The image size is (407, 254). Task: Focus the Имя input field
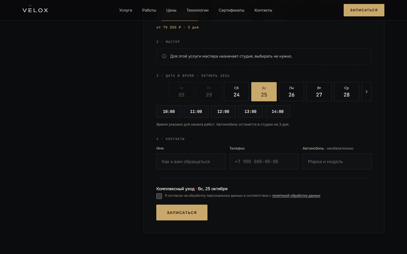(x=191, y=161)
